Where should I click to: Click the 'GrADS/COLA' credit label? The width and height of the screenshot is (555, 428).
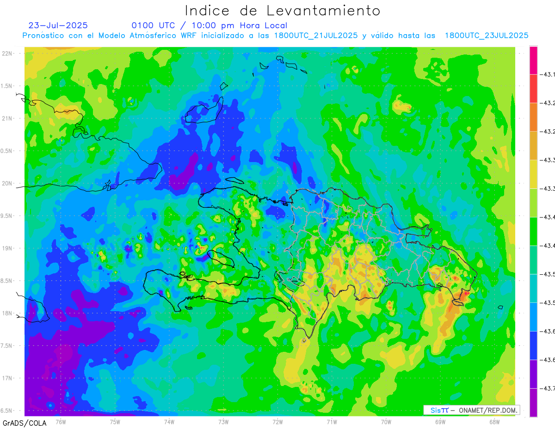tap(25, 422)
